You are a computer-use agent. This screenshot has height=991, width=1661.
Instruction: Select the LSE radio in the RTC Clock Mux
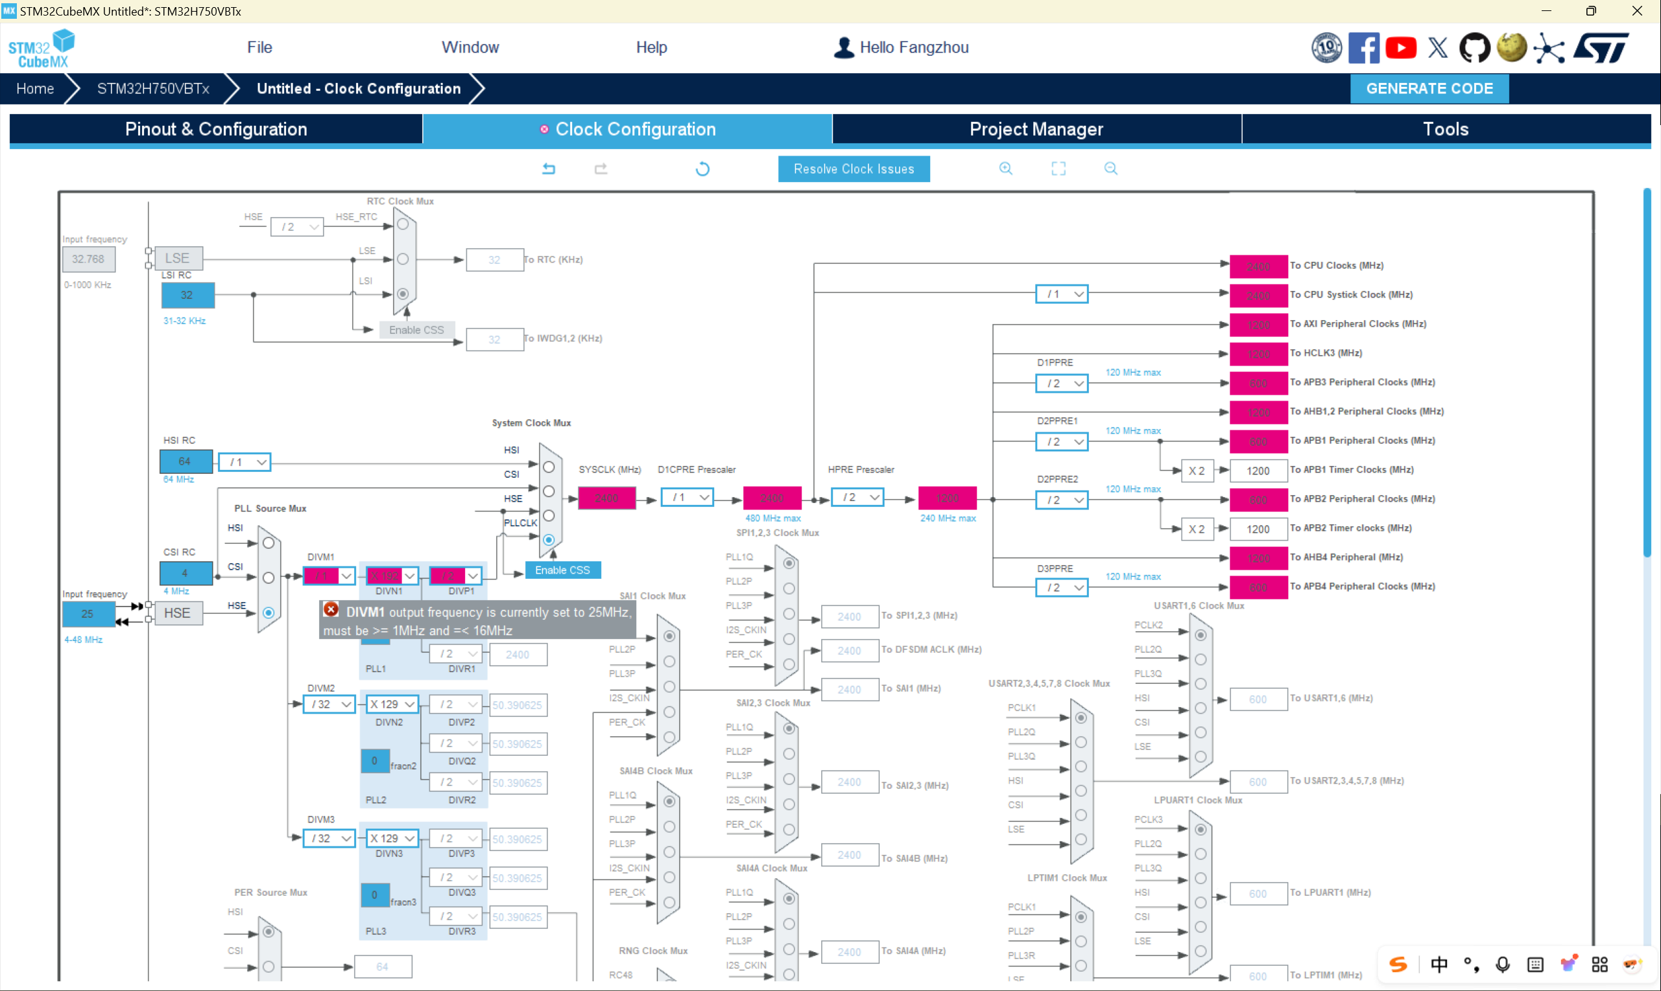click(403, 259)
